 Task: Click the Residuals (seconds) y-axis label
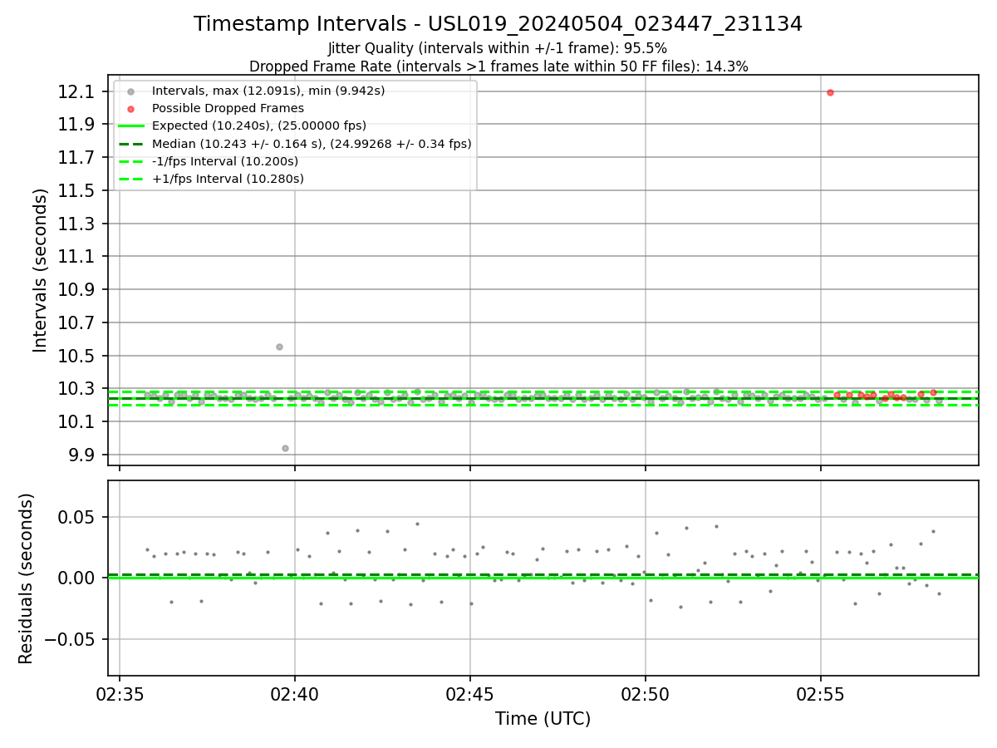pos(27,578)
